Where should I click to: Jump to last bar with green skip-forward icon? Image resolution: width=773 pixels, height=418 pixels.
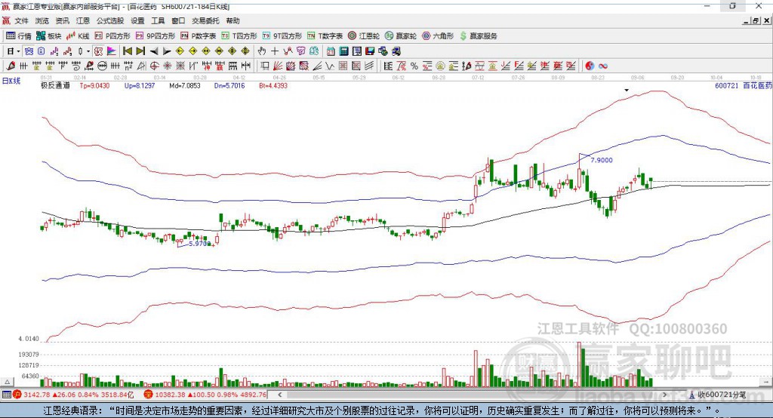pyautogui.click(x=140, y=51)
